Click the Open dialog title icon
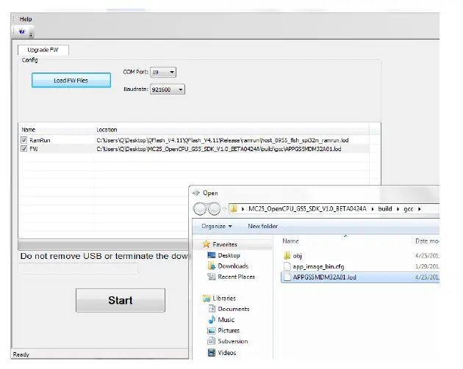The image size is (463, 369). pyautogui.click(x=195, y=193)
